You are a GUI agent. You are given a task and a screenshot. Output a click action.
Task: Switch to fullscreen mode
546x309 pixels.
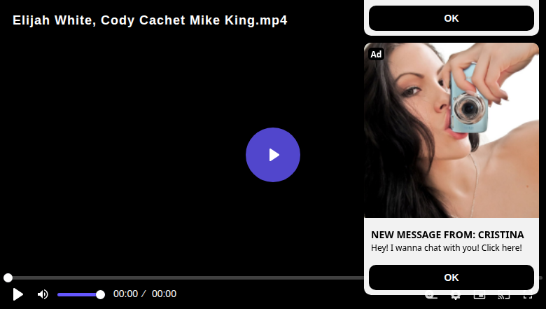pyautogui.click(x=528, y=296)
